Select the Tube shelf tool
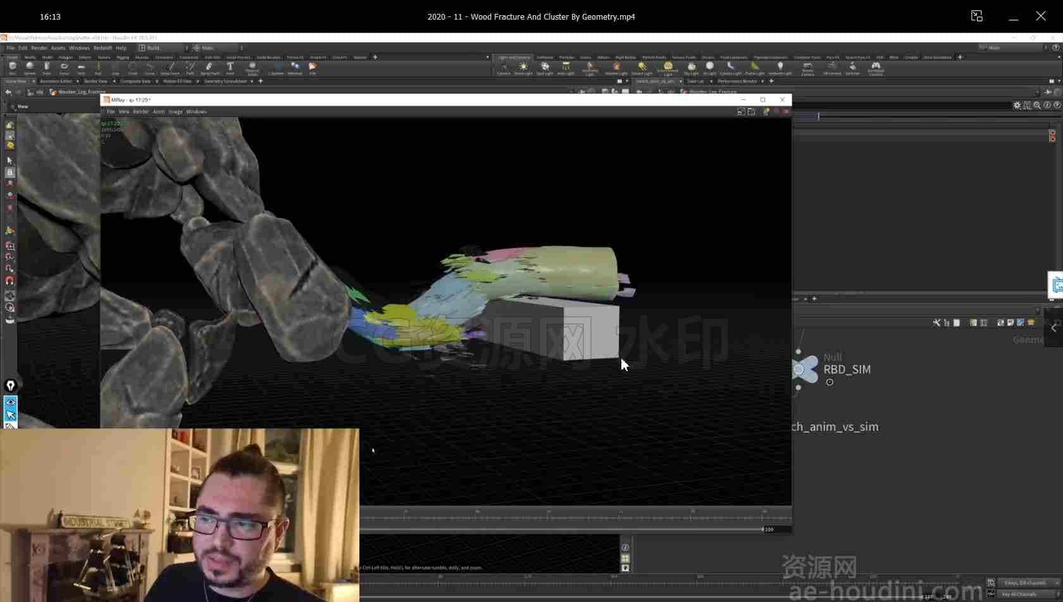Screen dimensions: 1063x602 tap(47, 68)
